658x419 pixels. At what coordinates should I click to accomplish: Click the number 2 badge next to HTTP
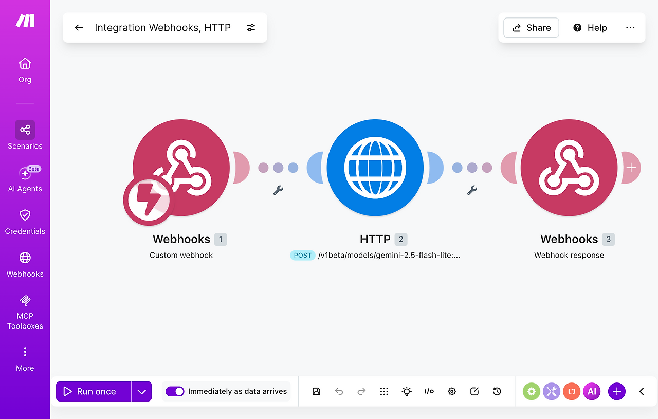[401, 239]
